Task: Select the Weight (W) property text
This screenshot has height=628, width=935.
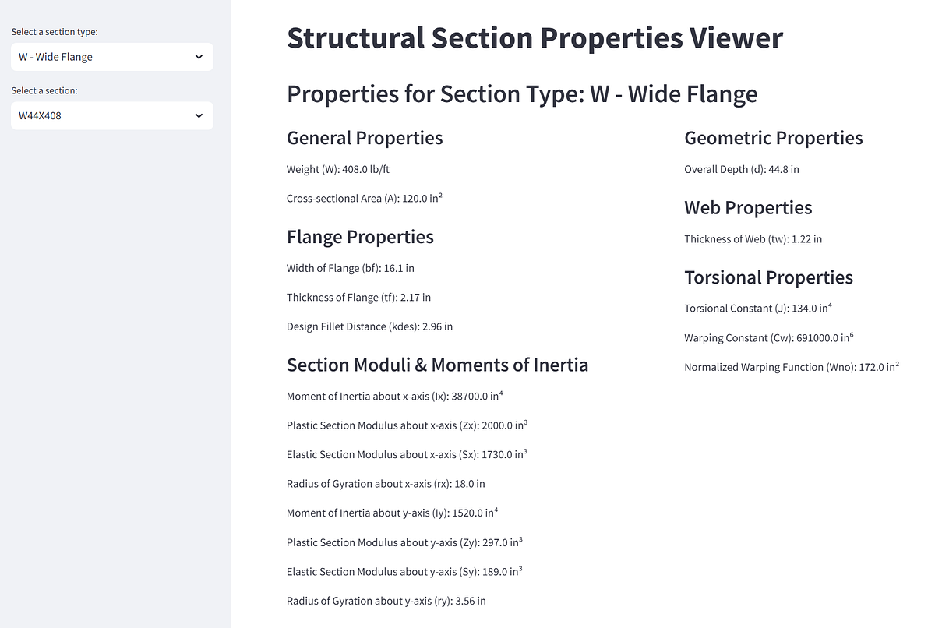Action: [337, 169]
